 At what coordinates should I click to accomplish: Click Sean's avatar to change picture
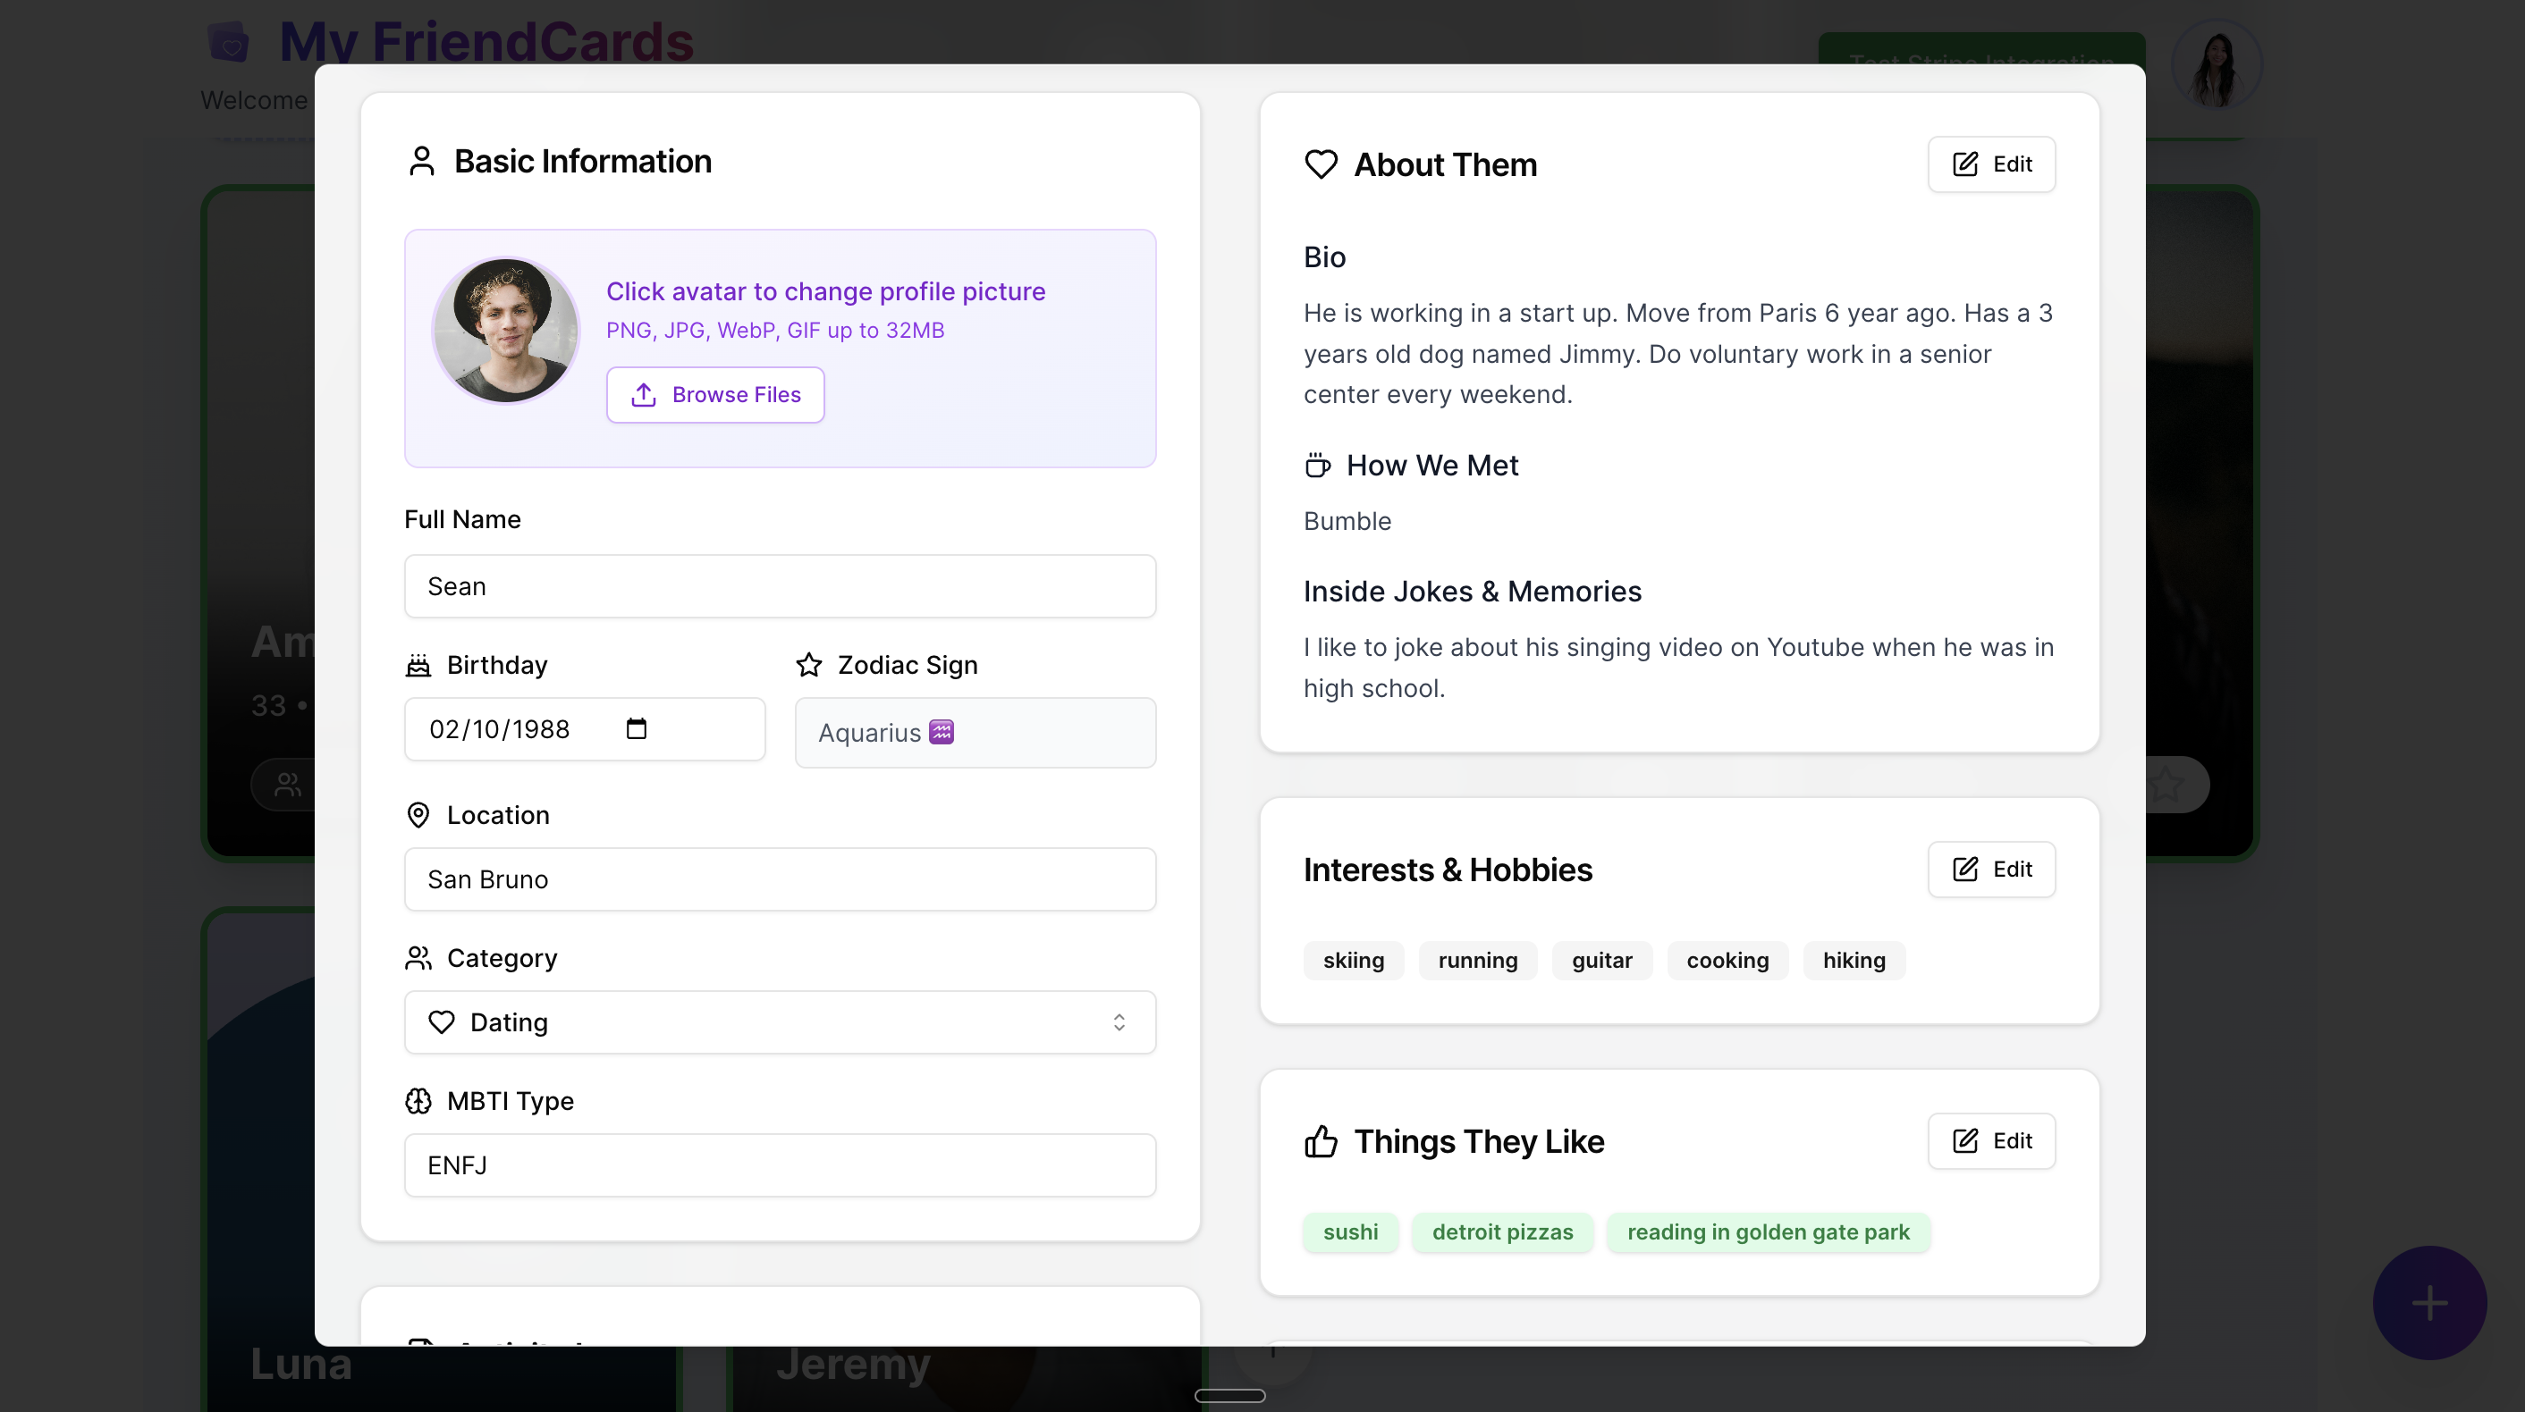tap(506, 331)
